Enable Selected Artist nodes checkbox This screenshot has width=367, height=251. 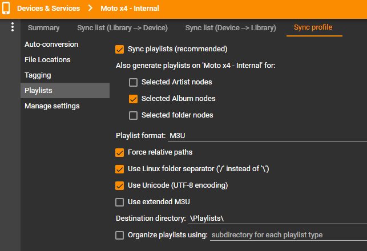(134, 82)
